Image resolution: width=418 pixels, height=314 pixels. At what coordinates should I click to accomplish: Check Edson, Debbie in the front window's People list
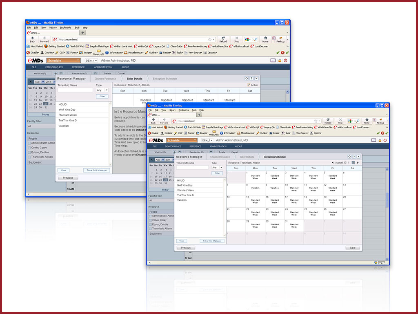pyautogui.click(x=150, y=224)
